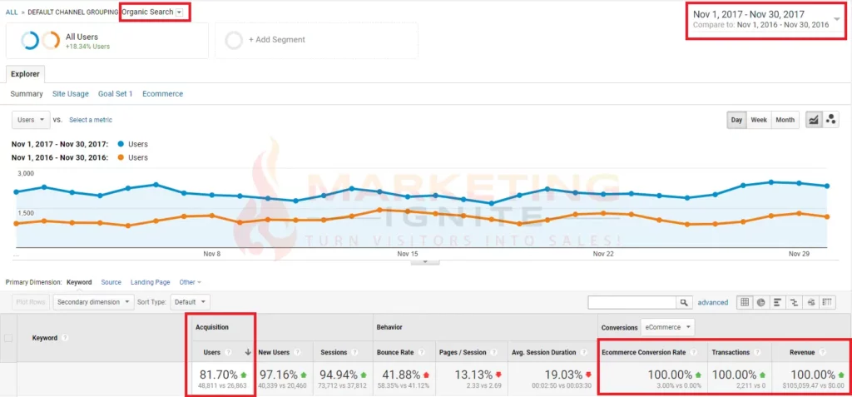Switch to the pie chart percentage view
852x397 pixels.
click(760, 302)
